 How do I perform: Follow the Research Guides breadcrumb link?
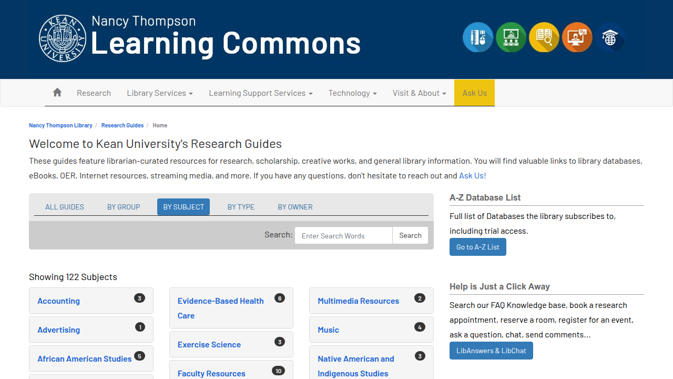pyautogui.click(x=123, y=125)
